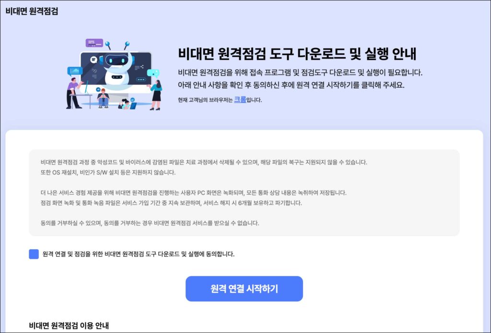Click the white chat icon on the monitor

(94, 59)
